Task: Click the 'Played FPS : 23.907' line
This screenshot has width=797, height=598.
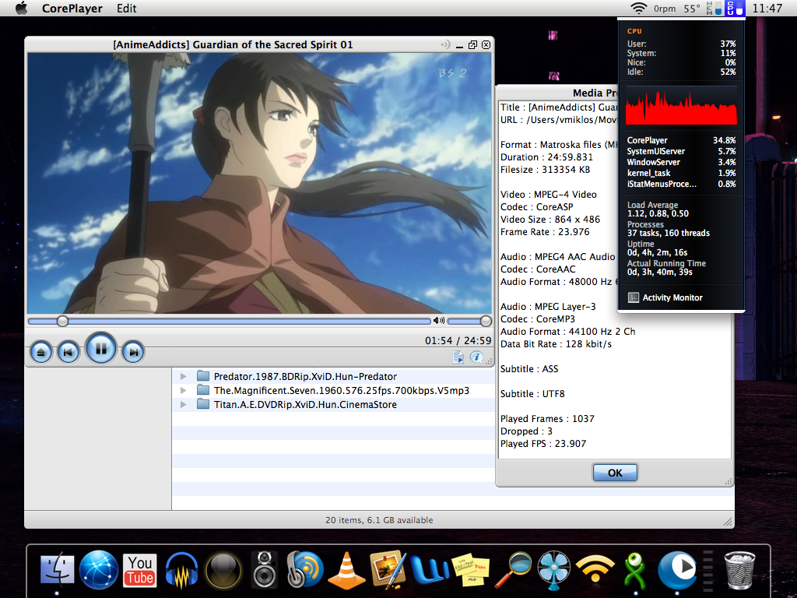Action: 543,443
